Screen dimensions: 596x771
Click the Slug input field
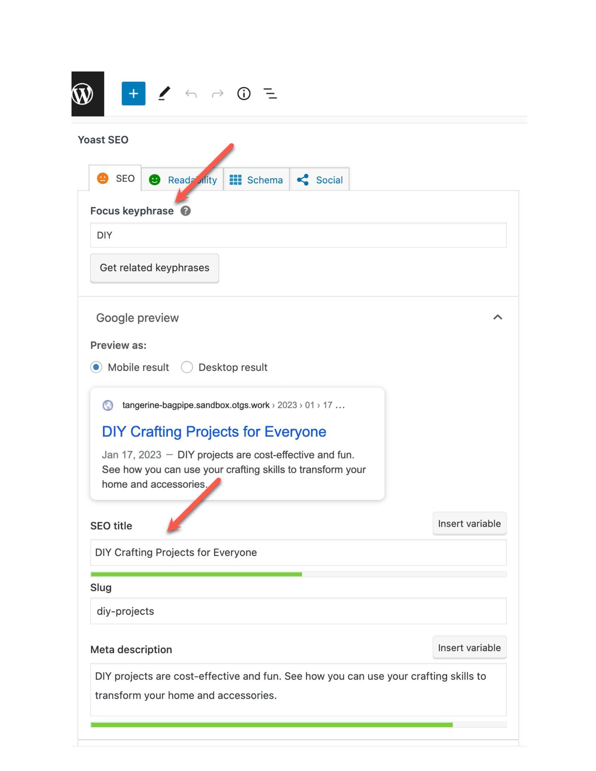298,611
